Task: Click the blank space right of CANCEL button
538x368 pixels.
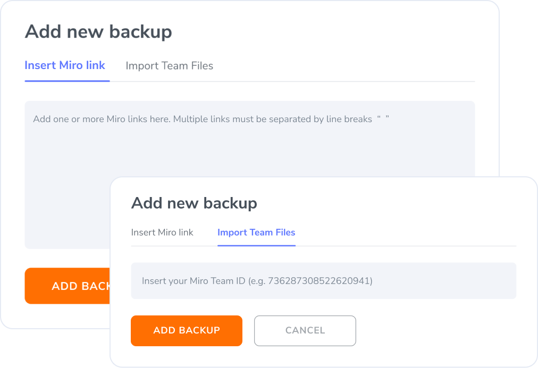Action: tap(436, 330)
